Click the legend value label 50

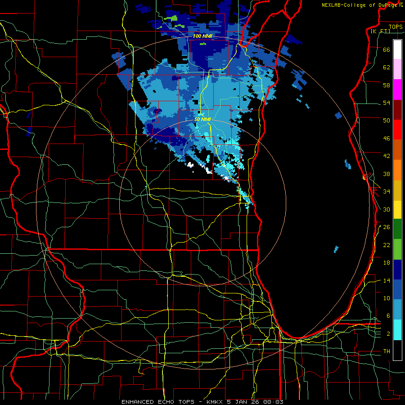click(x=387, y=121)
